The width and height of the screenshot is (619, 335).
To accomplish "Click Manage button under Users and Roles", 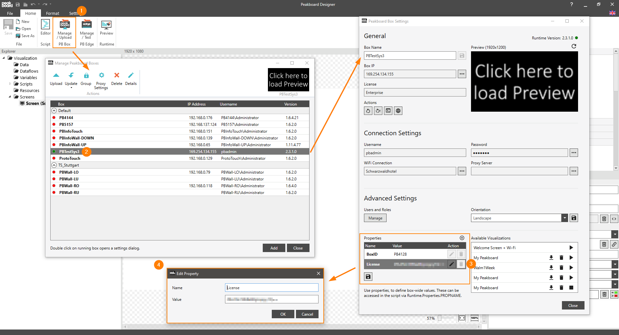I will point(375,218).
